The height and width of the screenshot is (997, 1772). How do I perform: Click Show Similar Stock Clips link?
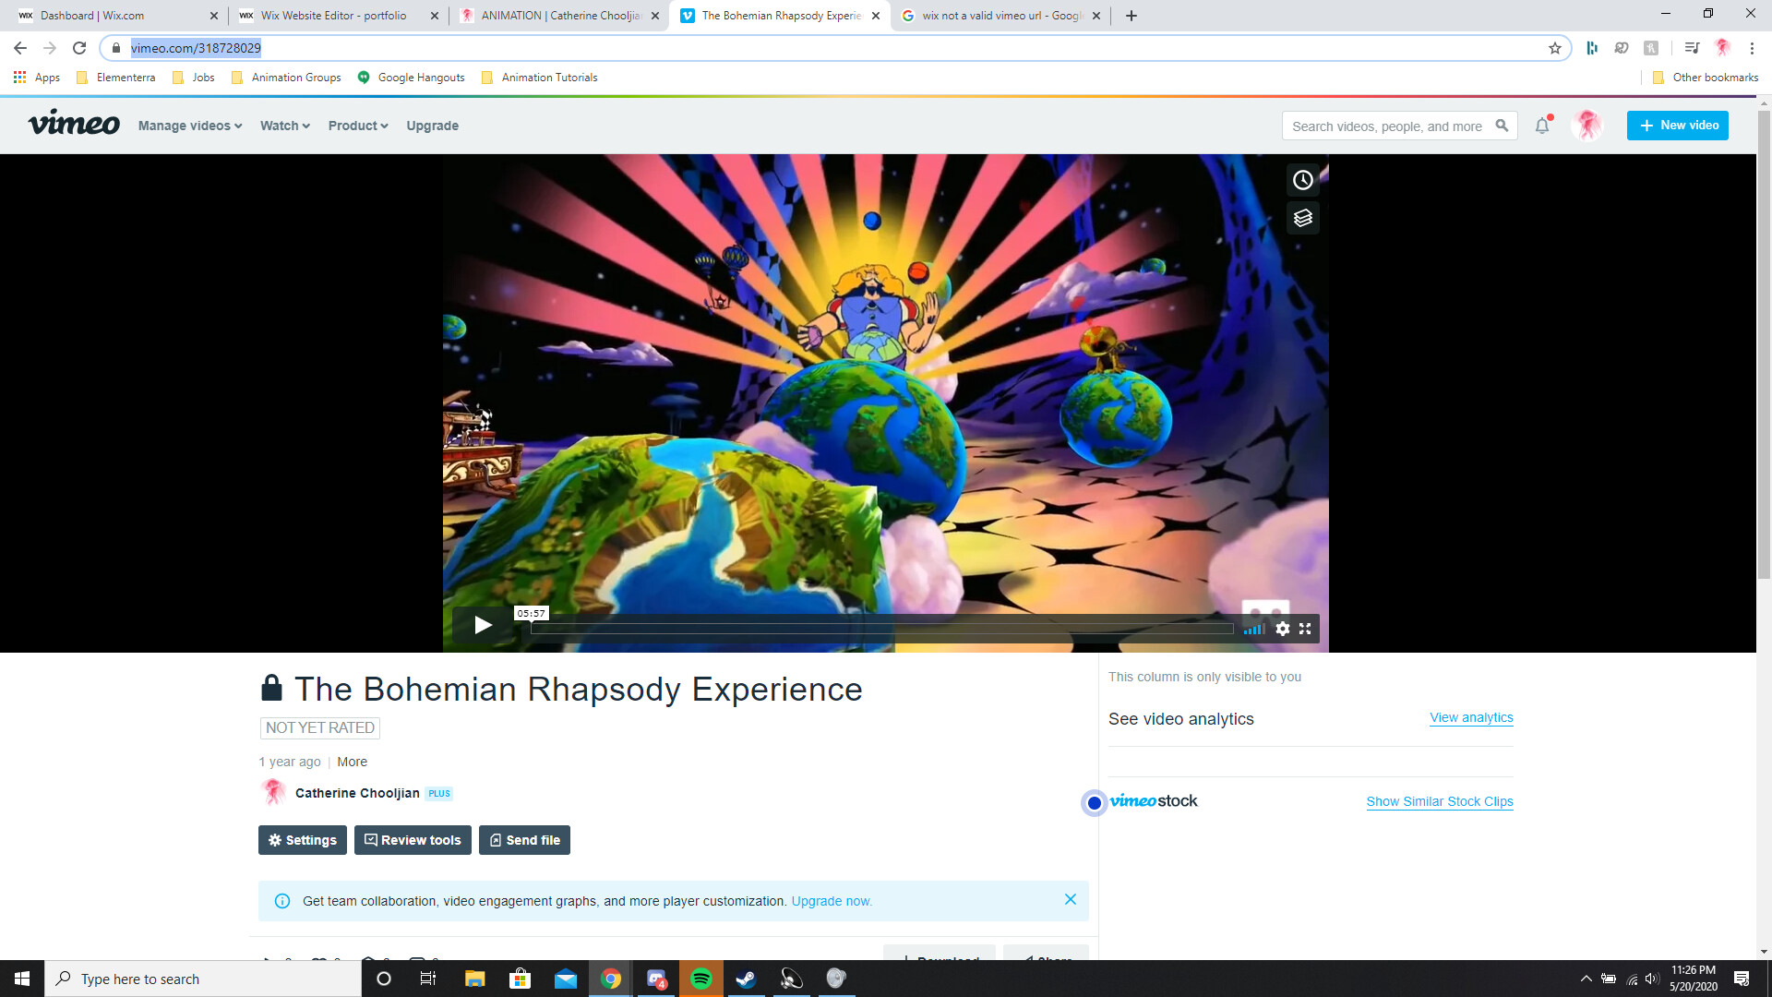[x=1440, y=801]
